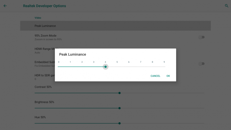Click the Hue 50% slider handle
The height and width of the screenshot is (130, 231).
119,123
